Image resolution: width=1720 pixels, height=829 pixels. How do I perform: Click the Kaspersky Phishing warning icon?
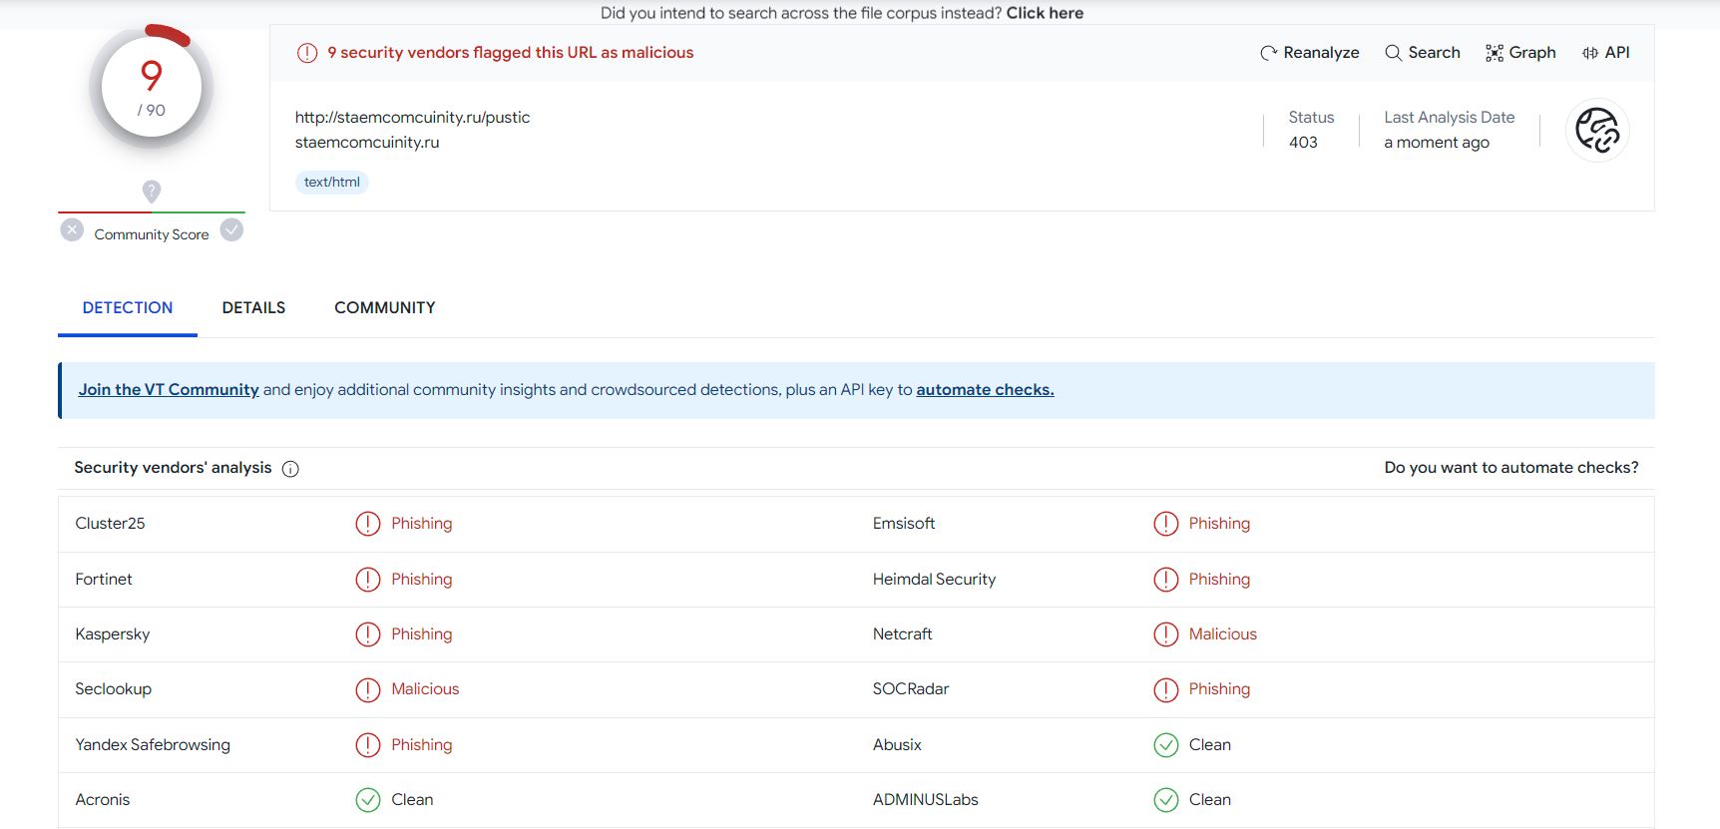tap(368, 634)
